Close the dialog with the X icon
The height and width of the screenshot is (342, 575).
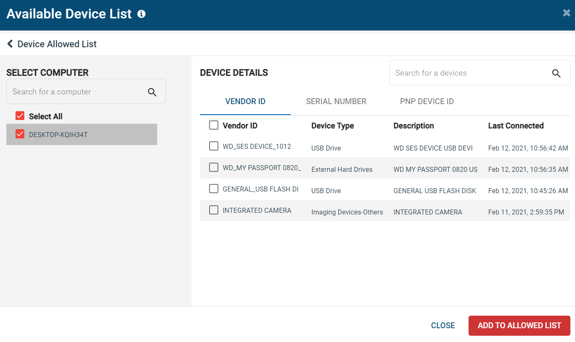point(566,13)
